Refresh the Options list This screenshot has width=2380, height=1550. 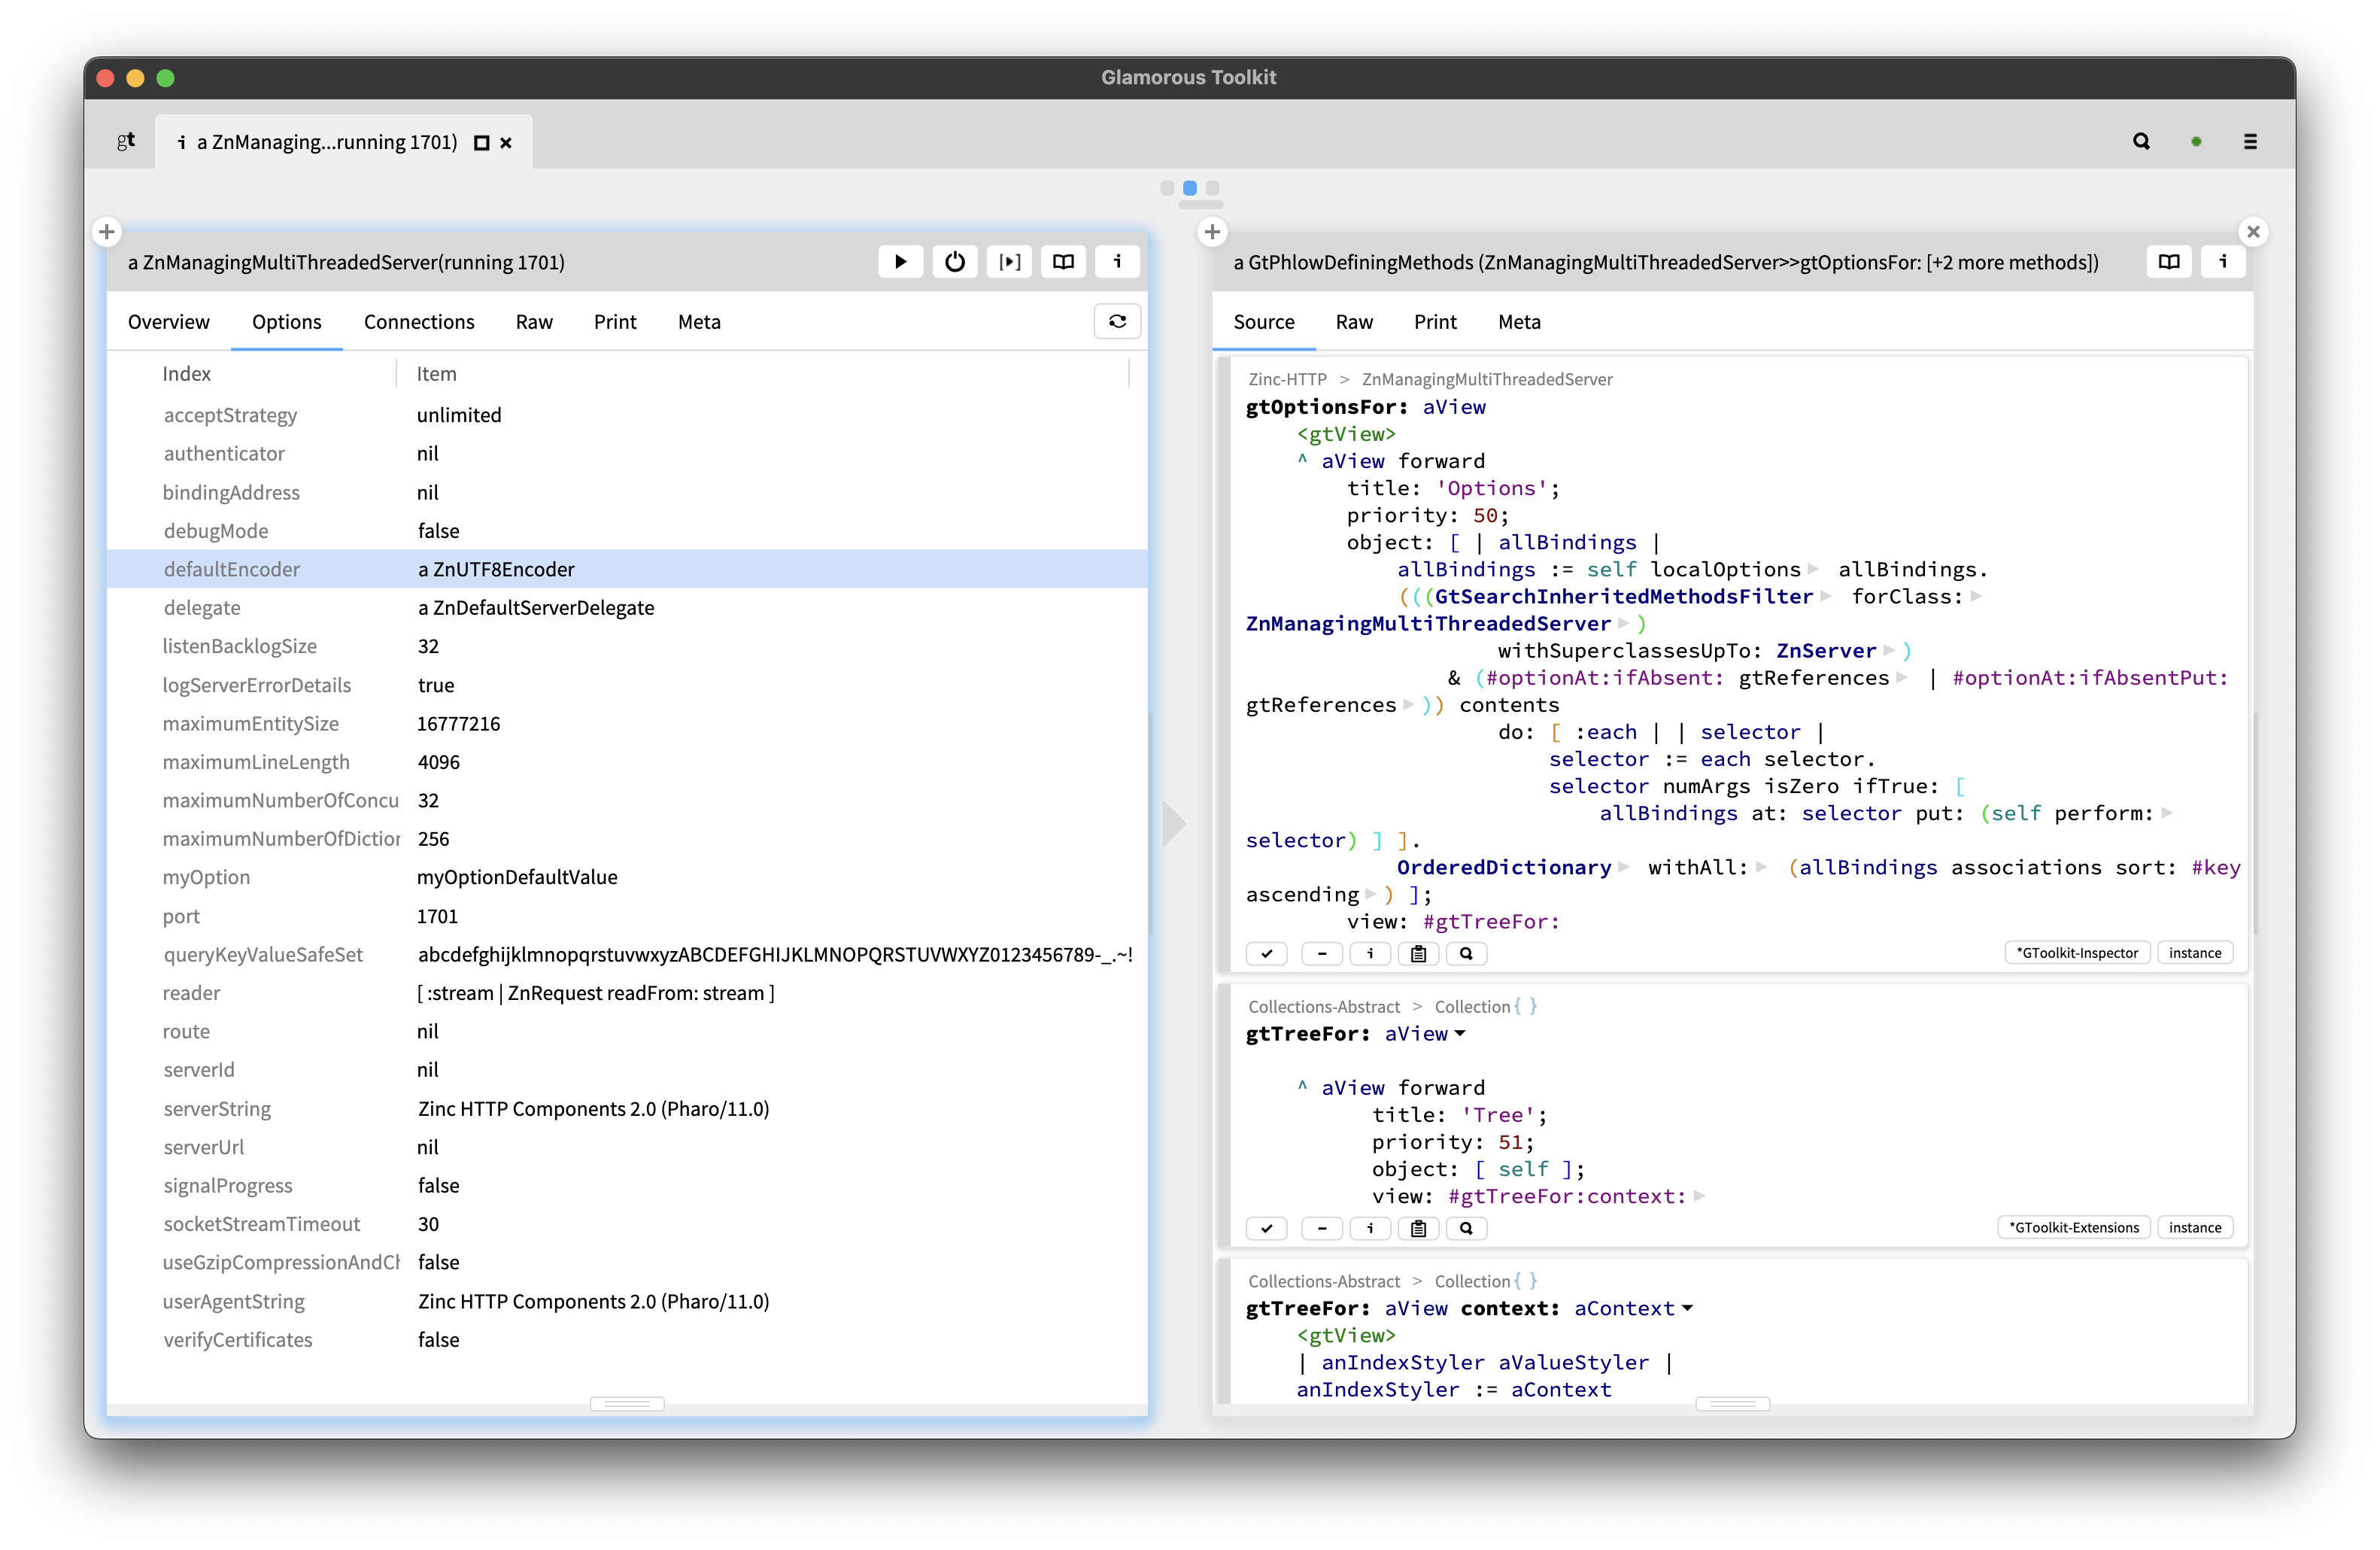[1117, 321]
